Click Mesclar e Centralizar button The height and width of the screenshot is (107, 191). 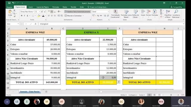click(x=73, y=16)
